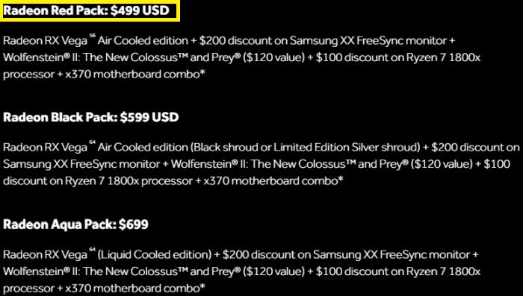Screen dimensions: 523x296
Task: Click "Samsung XX FreeSync monitor" in Red Pack
Action: pyautogui.click(x=368, y=41)
